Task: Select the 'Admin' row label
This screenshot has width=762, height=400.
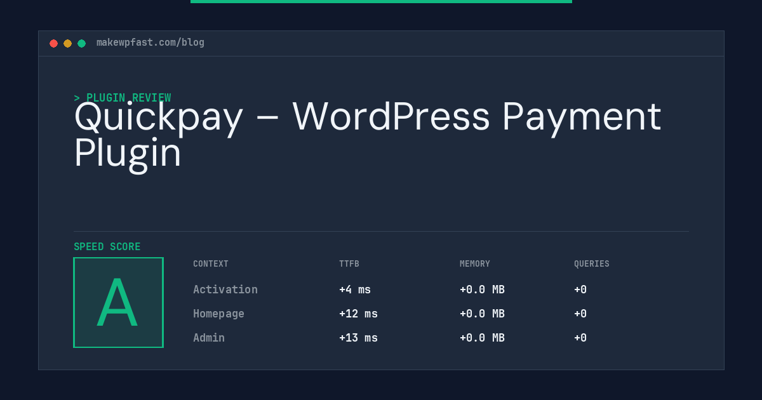Action: click(x=209, y=338)
